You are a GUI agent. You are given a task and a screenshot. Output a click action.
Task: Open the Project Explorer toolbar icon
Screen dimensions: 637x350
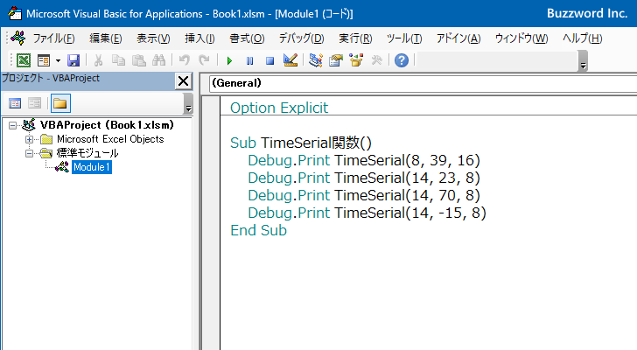click(316, 60)
